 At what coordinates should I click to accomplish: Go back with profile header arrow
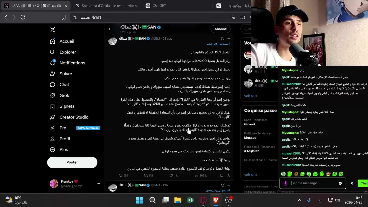click(x=110, y=29)
